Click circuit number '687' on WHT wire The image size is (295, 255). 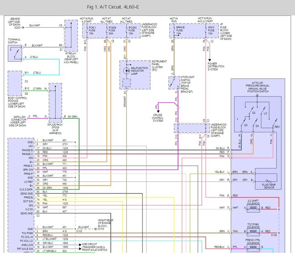(x=64, y=207)
